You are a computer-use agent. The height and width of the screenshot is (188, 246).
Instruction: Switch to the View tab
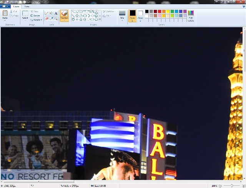click(27, 7)
